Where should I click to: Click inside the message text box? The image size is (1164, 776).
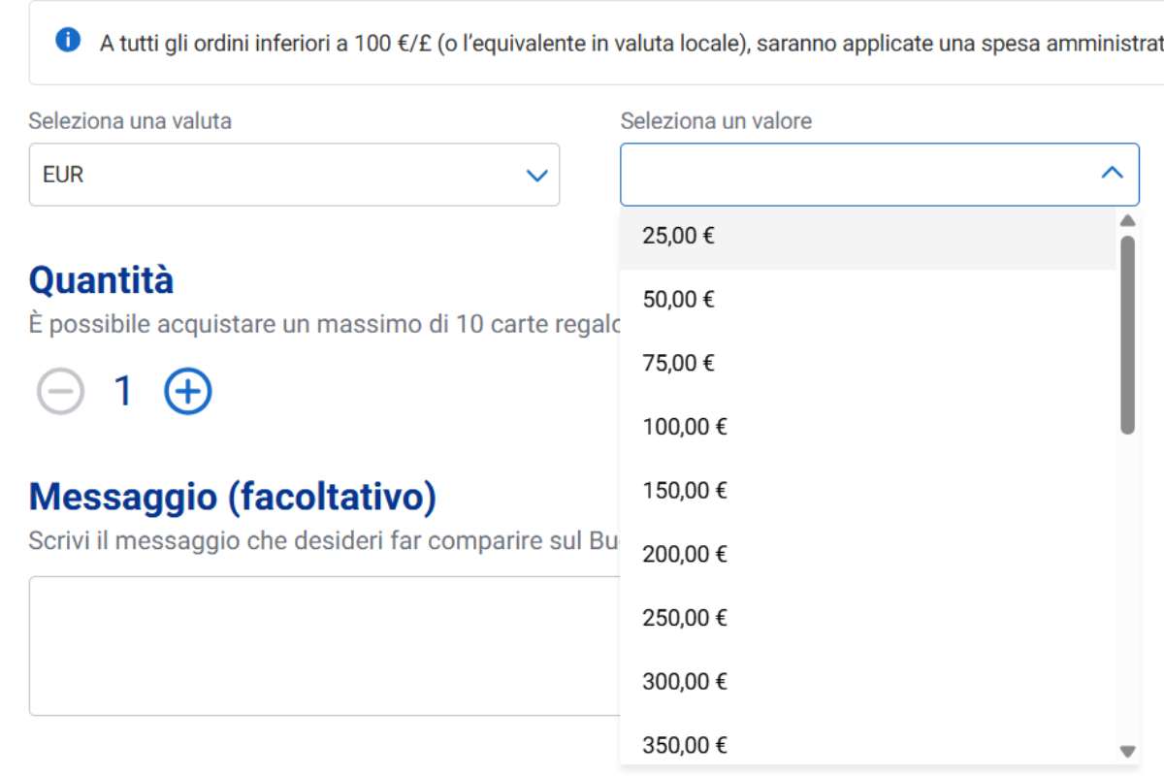coord(291,645)
